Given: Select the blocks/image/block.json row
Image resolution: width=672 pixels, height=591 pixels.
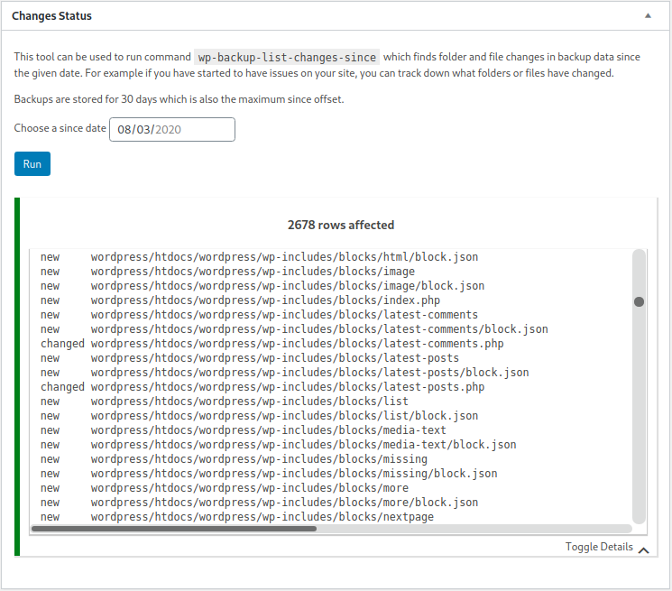Looking at the screenshot, I should pyautogui.click(x=262, y=286).
